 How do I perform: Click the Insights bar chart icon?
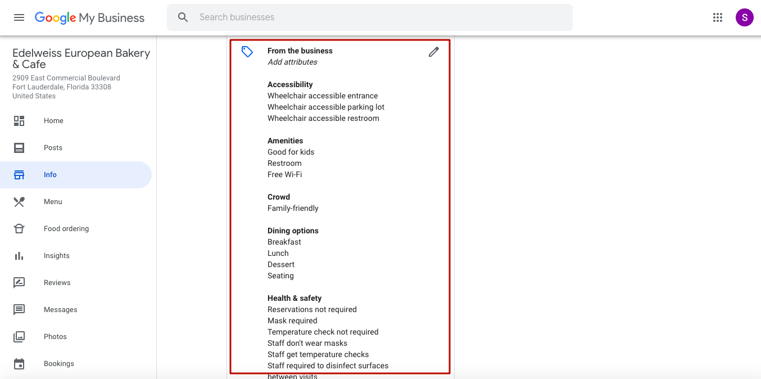pos(19,256)
